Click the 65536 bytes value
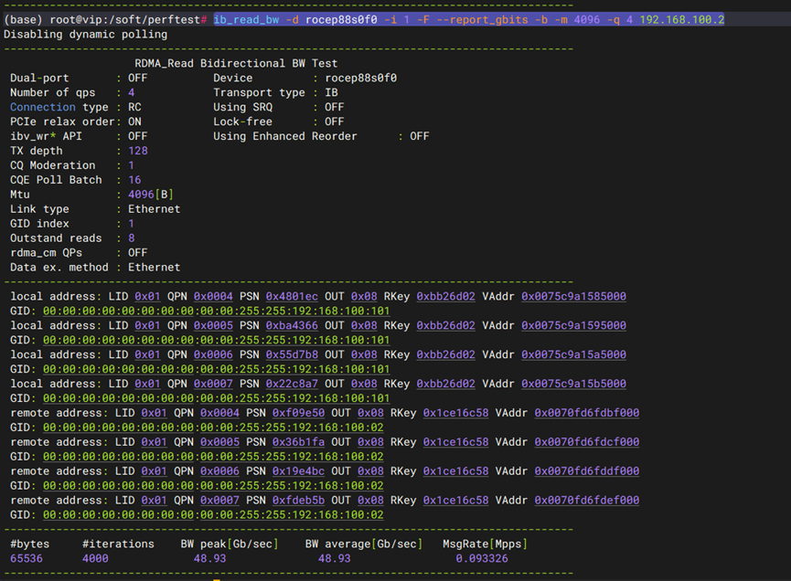The image size is (791, 581). (x=27, y=558)
